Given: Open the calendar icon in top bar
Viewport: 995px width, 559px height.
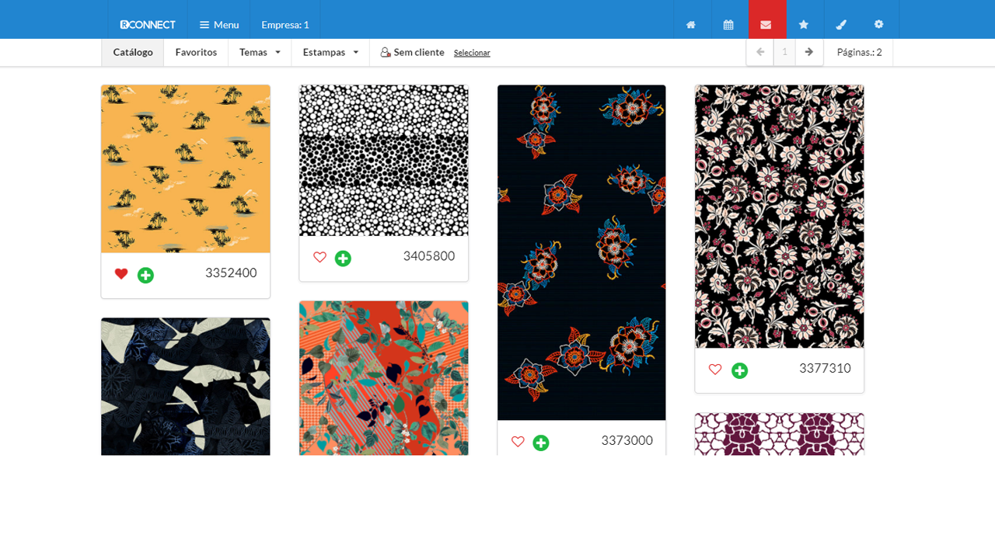Looking at the screenshot, I should pos(728,25).
